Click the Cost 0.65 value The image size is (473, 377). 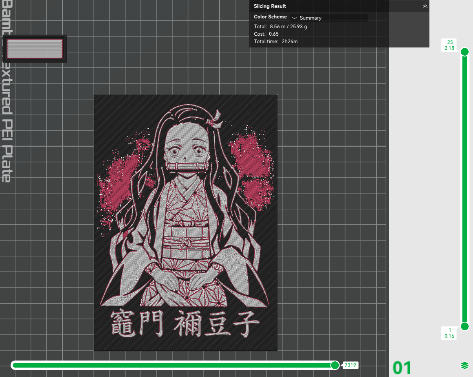click(x=274, y=34)
